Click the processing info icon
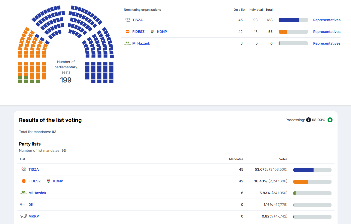Image resolution: width=351 pixels, height=224 pixels. (x=309, y=120)
